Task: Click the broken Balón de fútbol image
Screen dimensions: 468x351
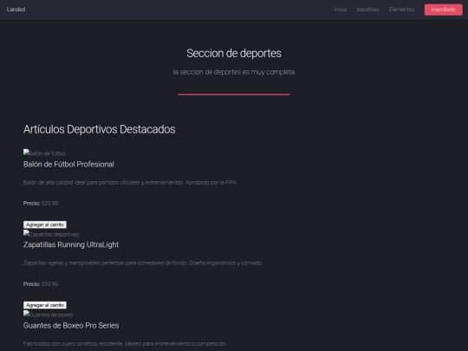Action: tap(44, 153)
